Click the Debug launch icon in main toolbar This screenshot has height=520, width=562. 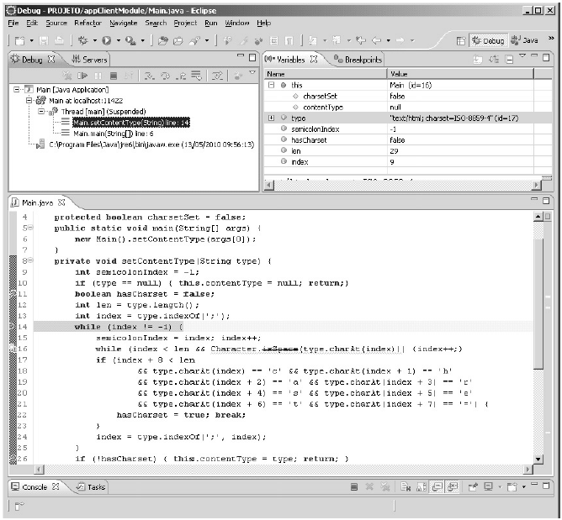[x=82, y=40]
